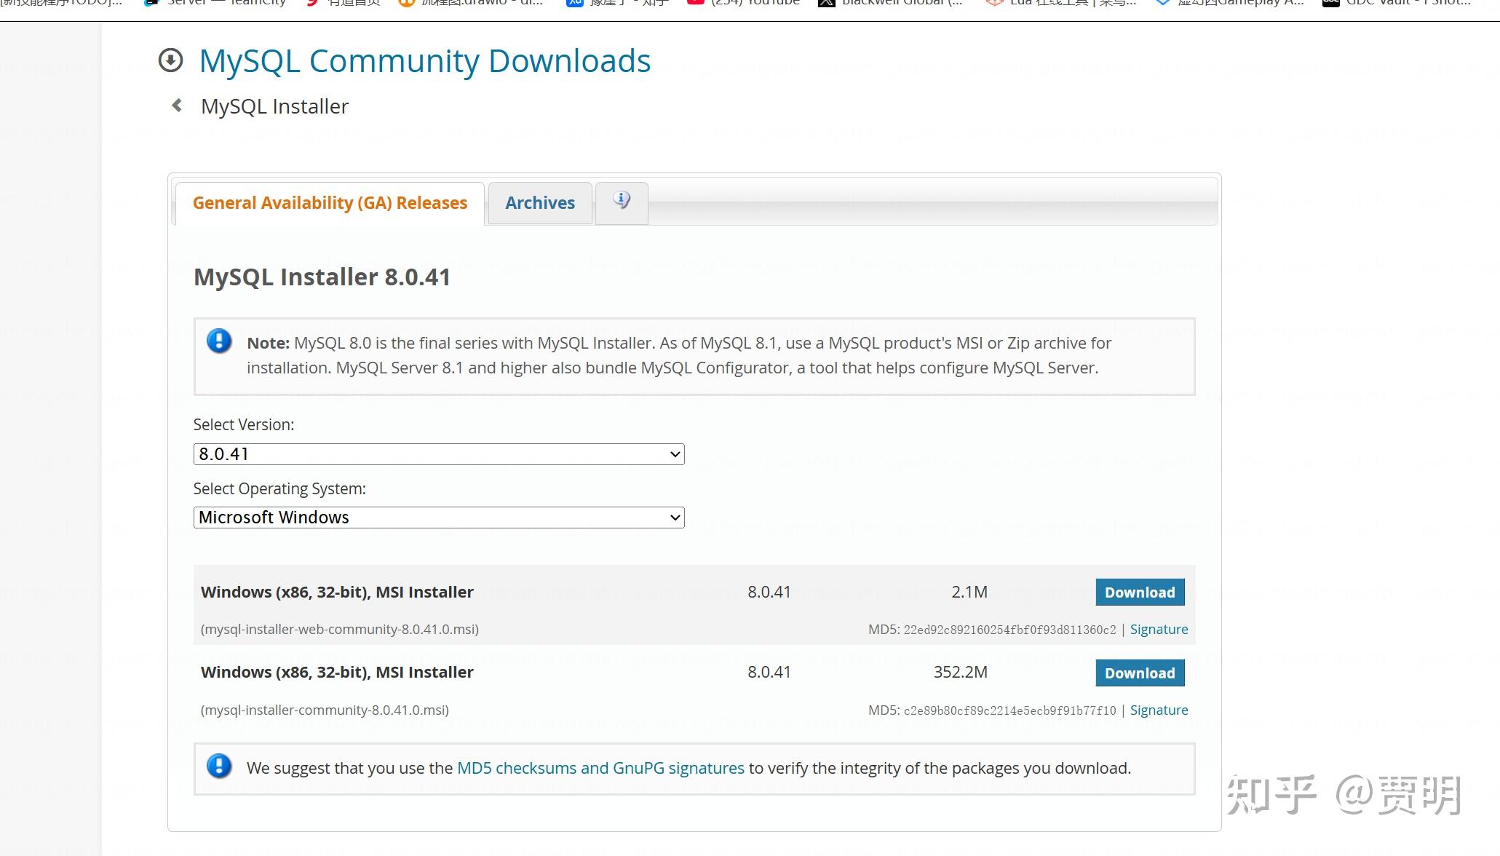Click the blue alert icon beside the checksum suggestion
The image size is (1500, 856).
[x=219, y=766]
